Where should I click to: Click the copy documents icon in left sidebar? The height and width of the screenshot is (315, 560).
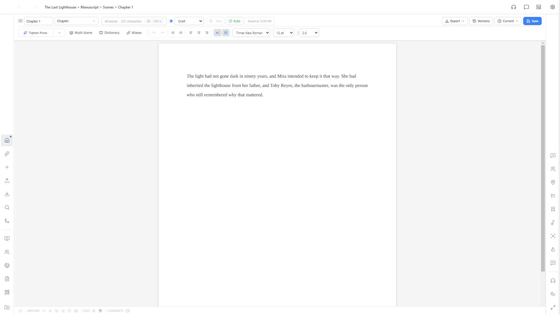7,154
